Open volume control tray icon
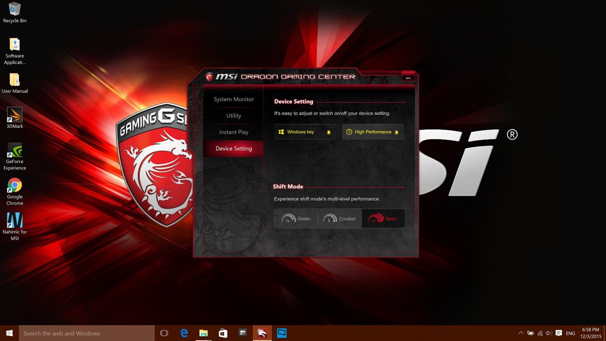Viewport: 606px width, 341px height. (549, 333)
